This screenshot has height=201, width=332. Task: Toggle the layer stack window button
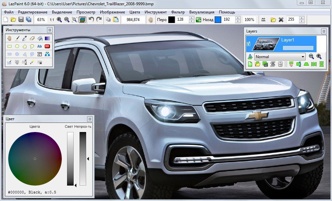tap(83, 20)
